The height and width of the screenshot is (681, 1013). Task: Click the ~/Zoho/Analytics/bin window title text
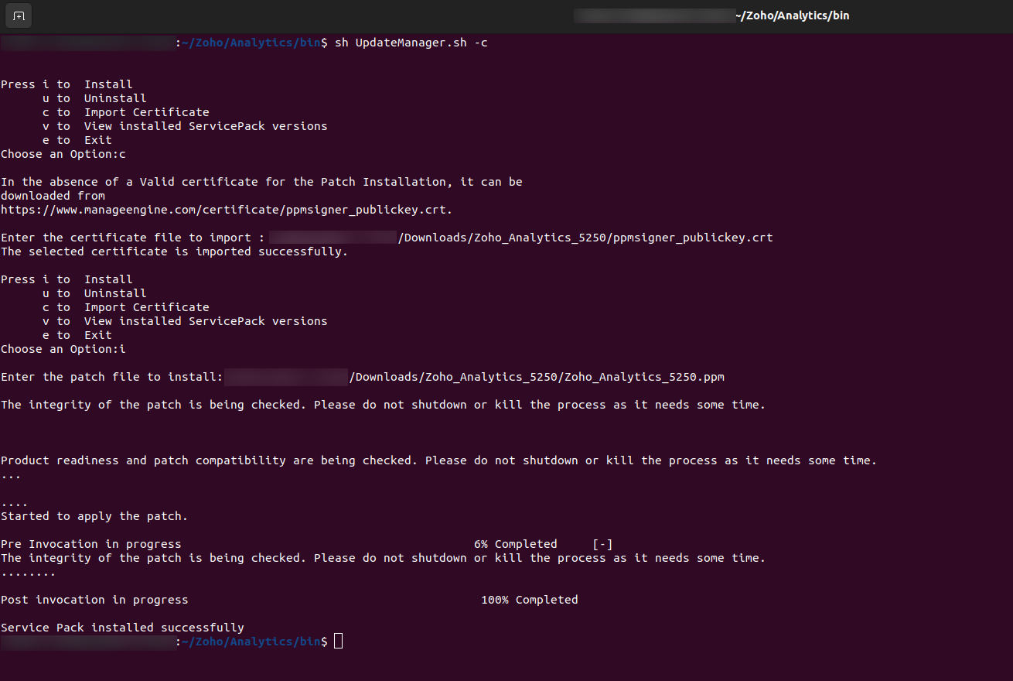pos(792,15)
